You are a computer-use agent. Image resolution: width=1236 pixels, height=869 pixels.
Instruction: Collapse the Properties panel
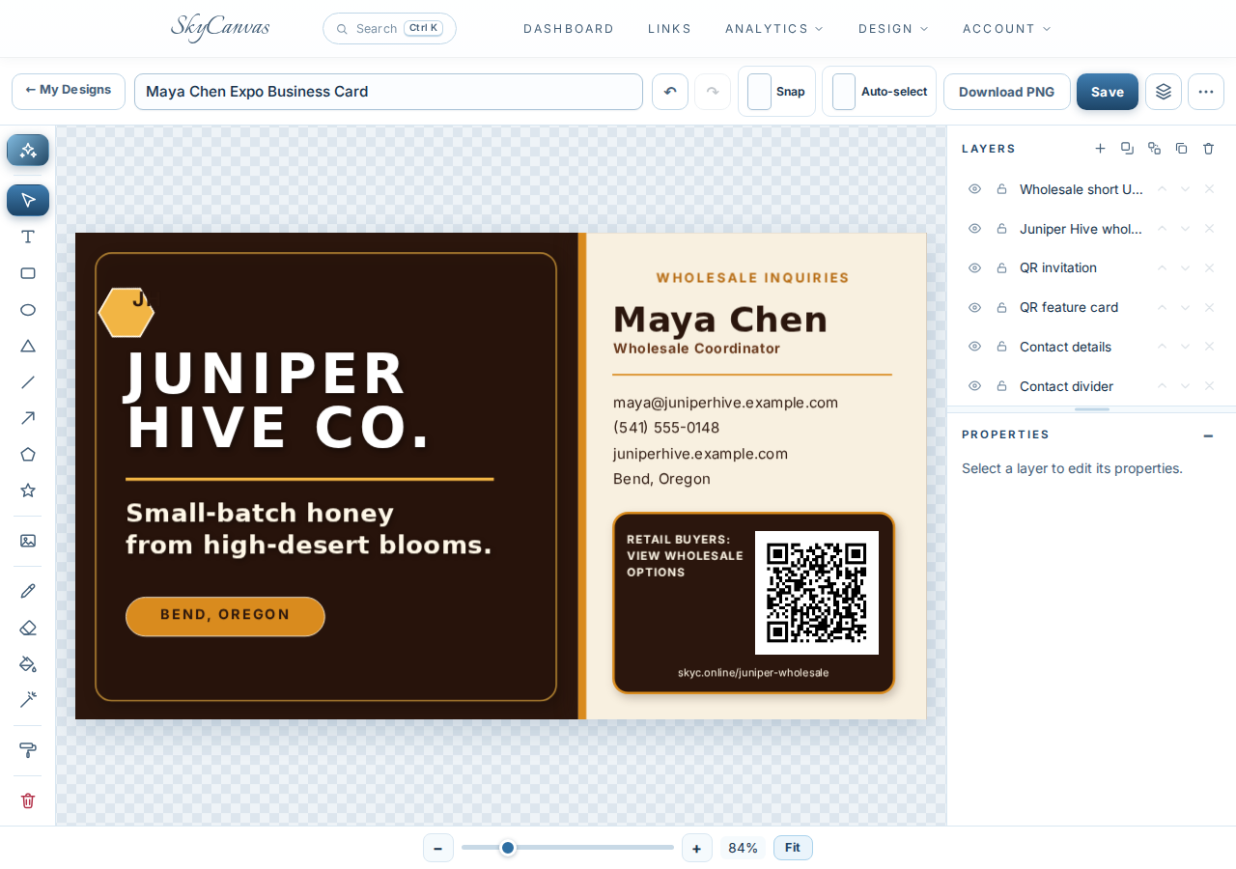pyautogui.click(x=1208, y=435)
